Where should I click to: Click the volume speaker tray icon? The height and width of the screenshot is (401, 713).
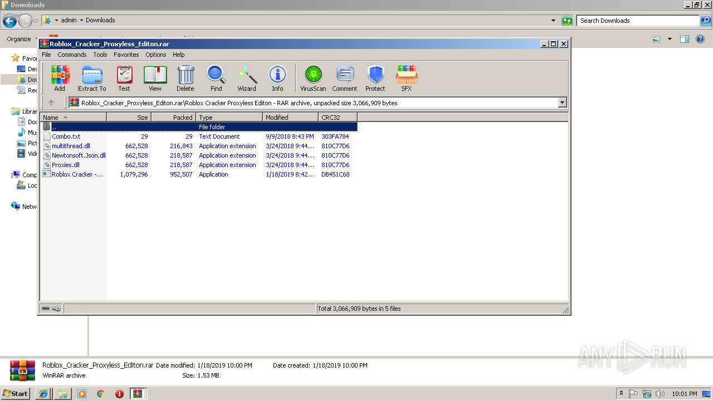(660, 394)
